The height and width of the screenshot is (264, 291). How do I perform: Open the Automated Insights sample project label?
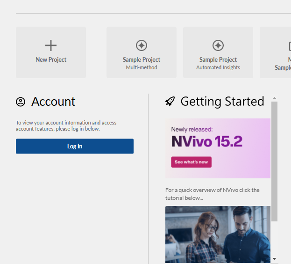pyautogui.click(x=218, y=64)
